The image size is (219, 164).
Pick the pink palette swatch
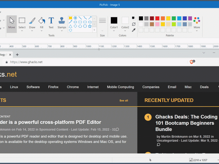click(x=157, y=24)
